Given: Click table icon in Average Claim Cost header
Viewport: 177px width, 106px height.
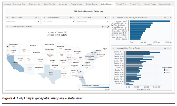Looking at the screenshot, I should click(168, 48).
